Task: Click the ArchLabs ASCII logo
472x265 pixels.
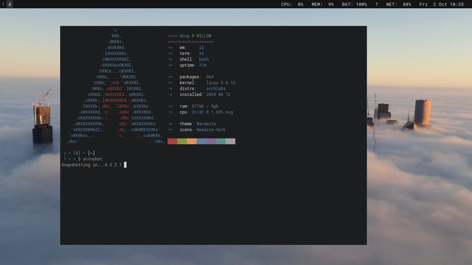Action: click(x=115, y=86)
